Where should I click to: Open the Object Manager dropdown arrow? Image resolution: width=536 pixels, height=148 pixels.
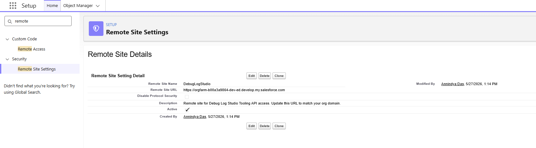coord(98,6)
